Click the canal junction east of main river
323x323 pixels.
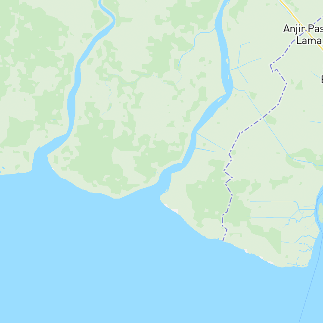click(x=237, y=68)
